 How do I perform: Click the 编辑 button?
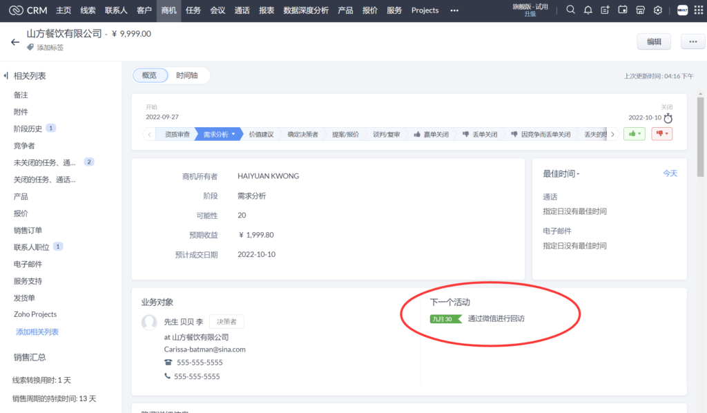(x=653, y=42)
